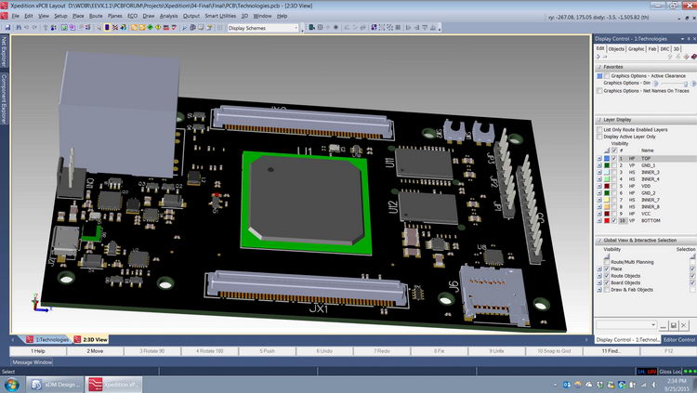Enable List Only Route Enabled Layers checkbox
The width and height of the screenshot is (697, 393).
[599, 129]
